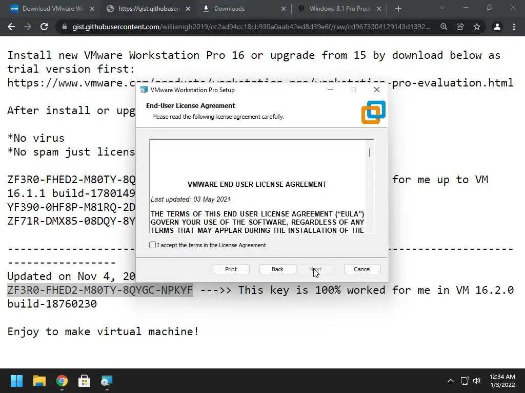The width and height of the screenshot is (525, 393).
Task: Click 'Last updated: 03 May 2021' text
Action: (191, 199)
